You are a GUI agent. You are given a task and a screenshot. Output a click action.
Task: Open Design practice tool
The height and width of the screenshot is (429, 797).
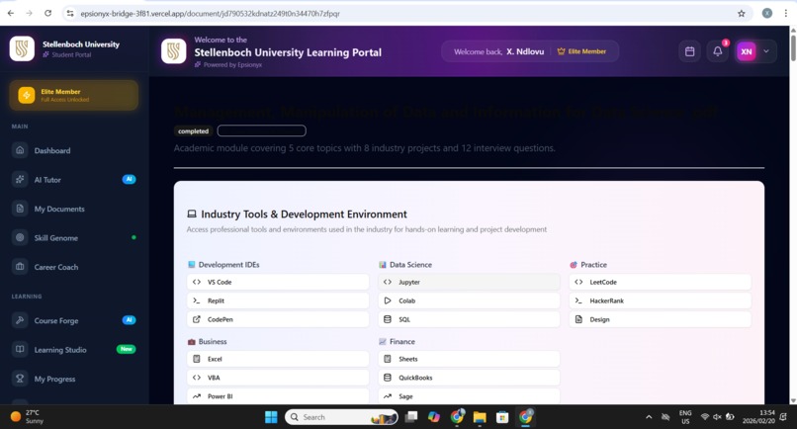[x=660, y=319]
